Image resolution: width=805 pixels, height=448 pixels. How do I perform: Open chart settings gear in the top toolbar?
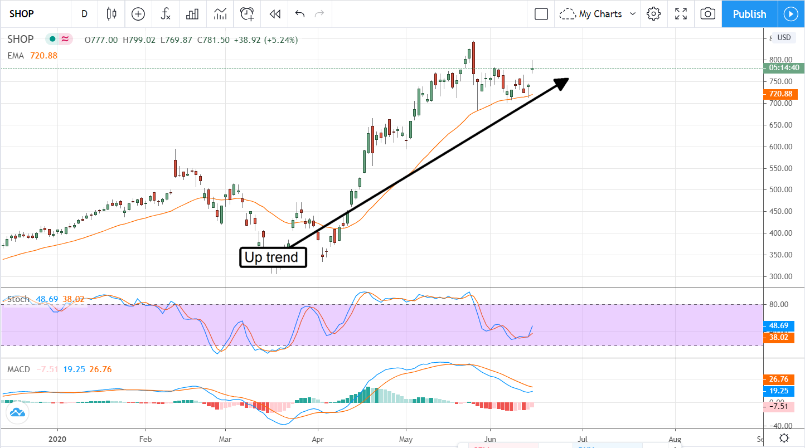click(x=653, y=14)
